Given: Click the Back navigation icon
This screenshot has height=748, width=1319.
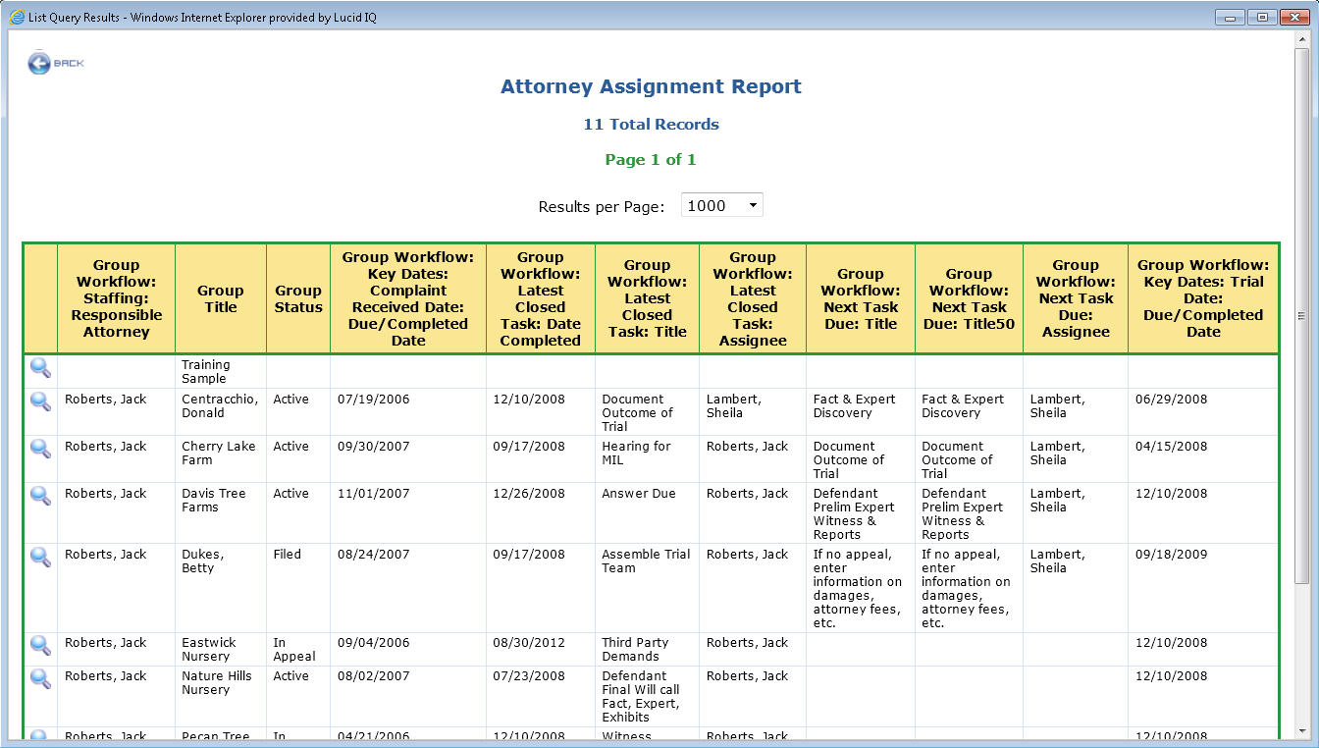Looking at the screenshot, I should (39, 64).
